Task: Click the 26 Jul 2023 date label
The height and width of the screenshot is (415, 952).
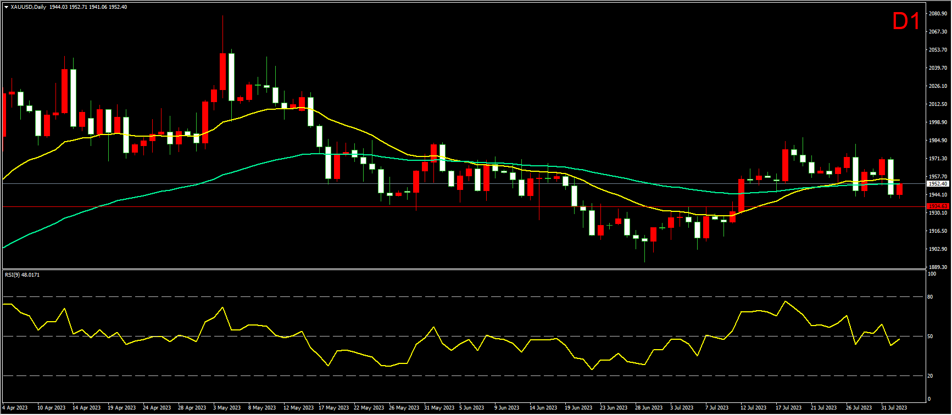Action: pyautogui.click(x=859, y=408)
